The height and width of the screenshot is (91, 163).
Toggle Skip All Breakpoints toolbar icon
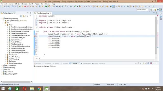coord(16,6)
